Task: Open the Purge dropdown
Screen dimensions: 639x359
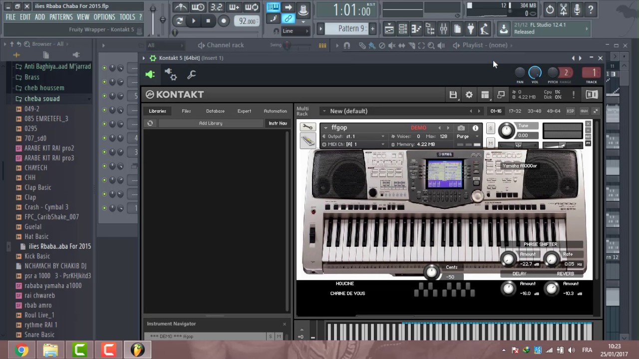Action: click(x=468, y=137)
